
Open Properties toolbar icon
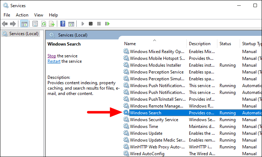pos(35,24)
